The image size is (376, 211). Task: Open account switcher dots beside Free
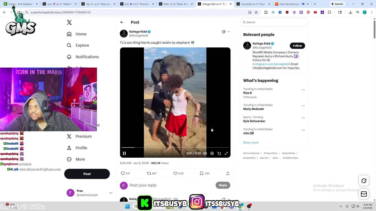click(111, 193)
